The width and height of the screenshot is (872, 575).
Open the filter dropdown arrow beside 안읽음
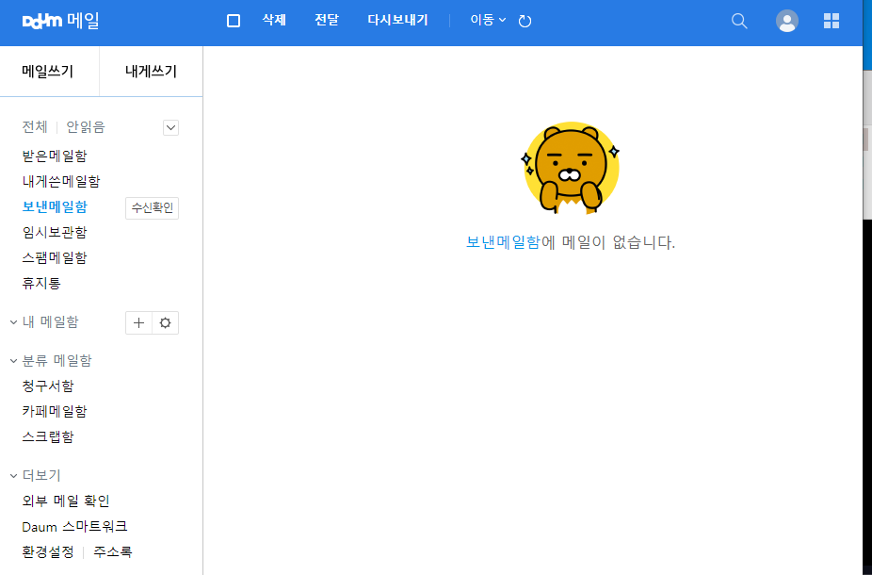170,127
